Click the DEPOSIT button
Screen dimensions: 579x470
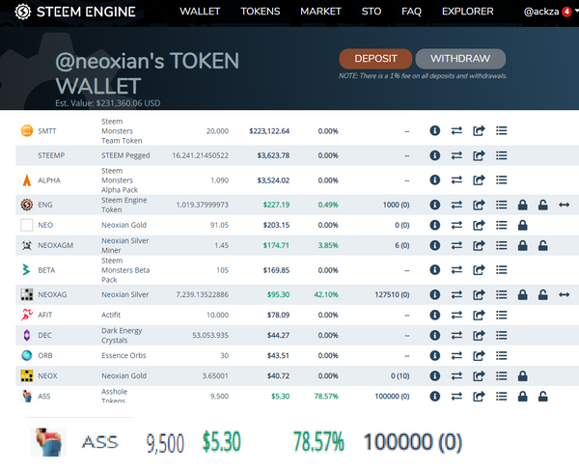click(375, 59)
